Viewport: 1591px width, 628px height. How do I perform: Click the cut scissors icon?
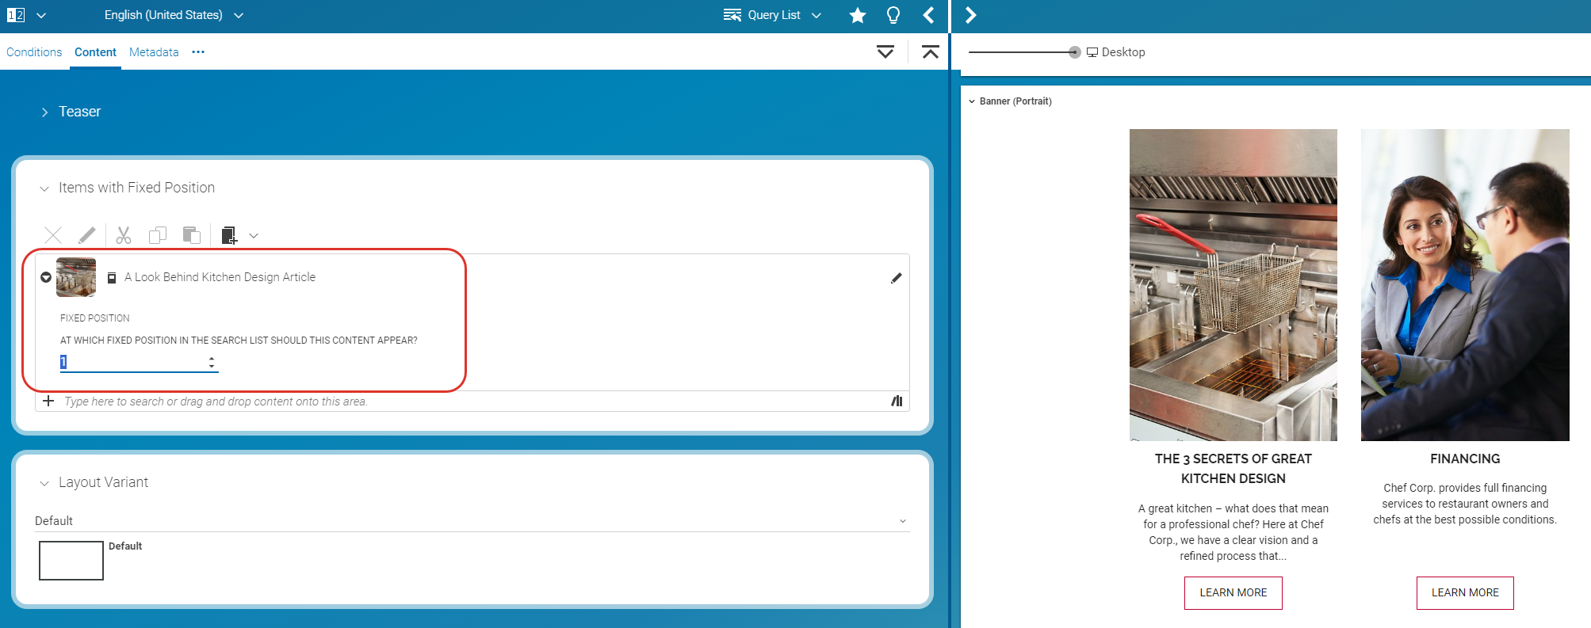point(124,235)
